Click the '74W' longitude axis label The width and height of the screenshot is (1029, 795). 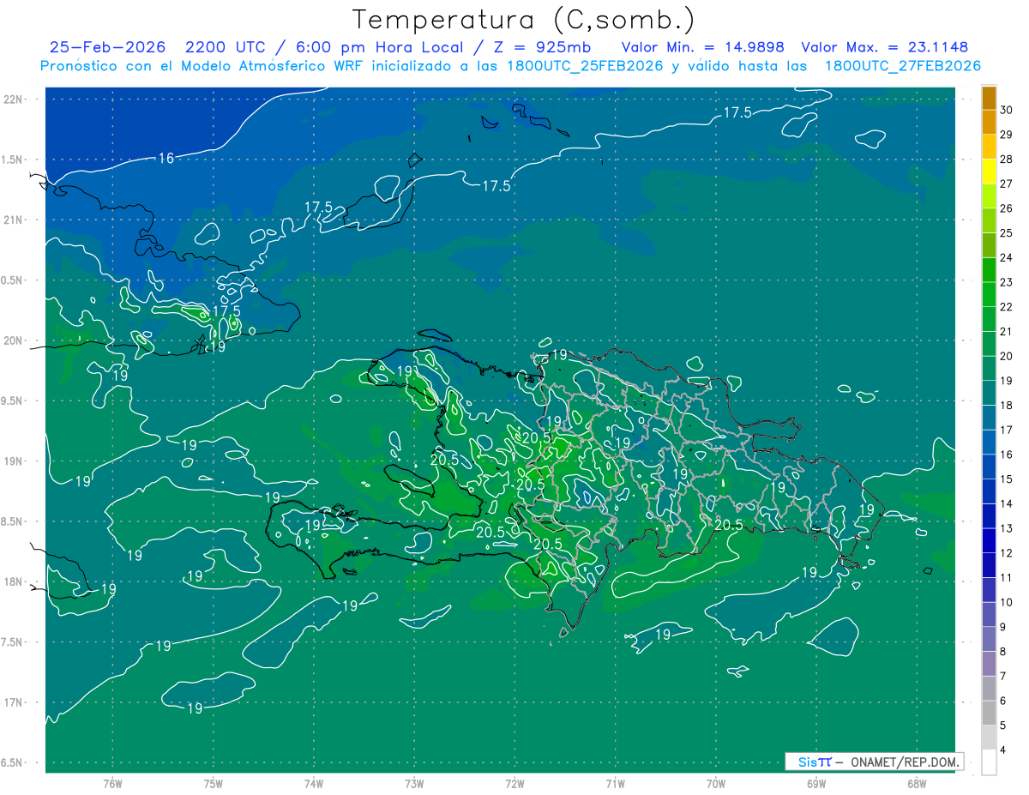point(313,783)
